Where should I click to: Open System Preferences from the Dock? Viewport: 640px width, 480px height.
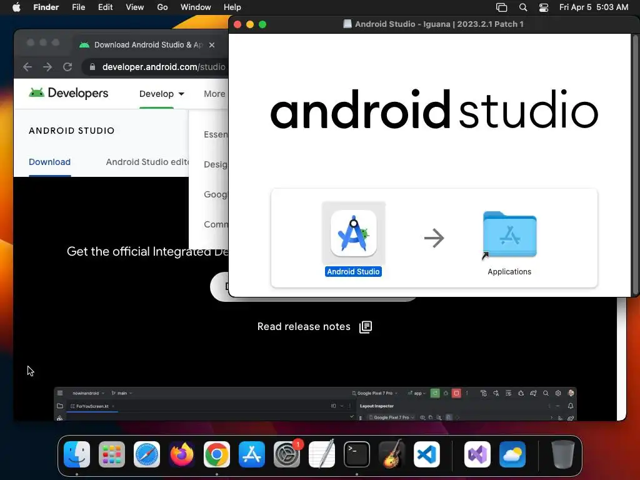(287, 454)
